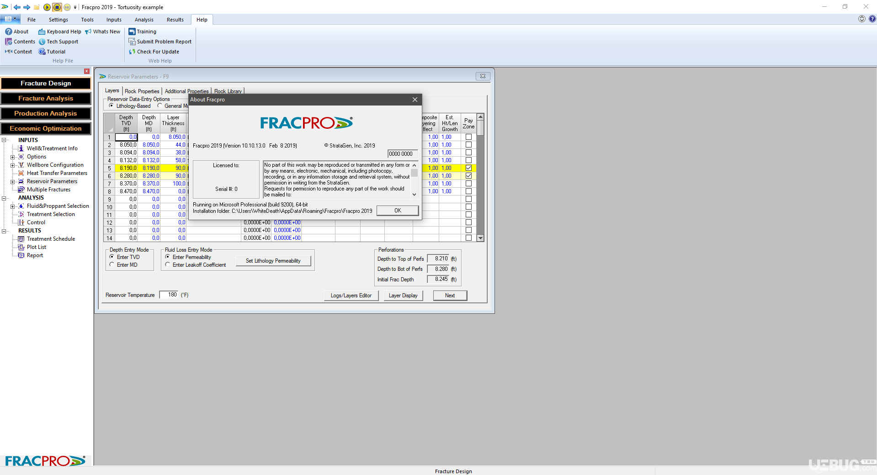Click OK in the About Fracpro dialog
The width and height of the screenshot is (877, 475).
(398, 211)
